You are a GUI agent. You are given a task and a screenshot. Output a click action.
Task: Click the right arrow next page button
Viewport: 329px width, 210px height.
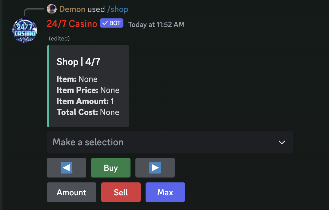point(155,168)
